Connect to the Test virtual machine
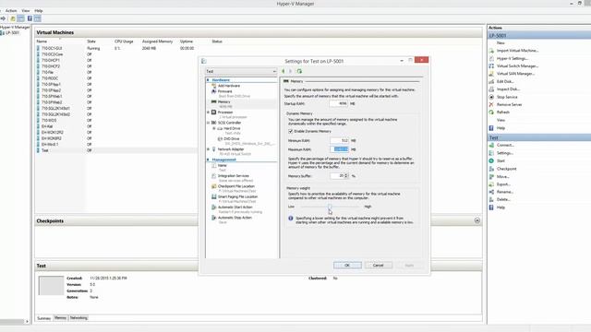591x332 pixels. point(505,145)
